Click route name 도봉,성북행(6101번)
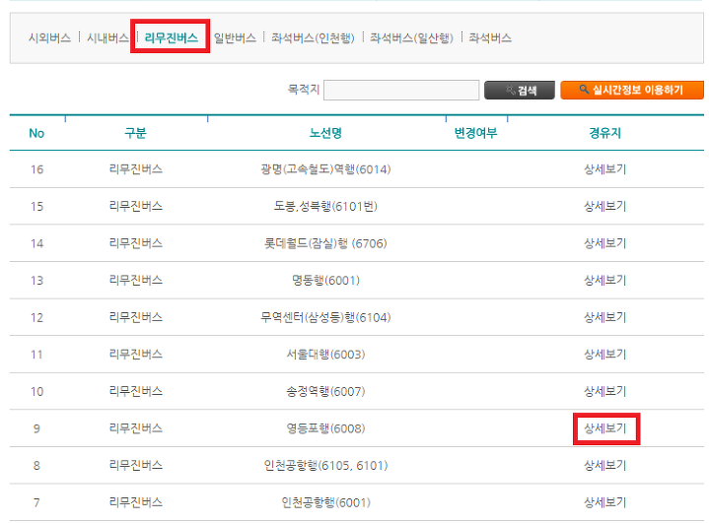709x523 pixels. pyautogui.click(x=325, y=207)
